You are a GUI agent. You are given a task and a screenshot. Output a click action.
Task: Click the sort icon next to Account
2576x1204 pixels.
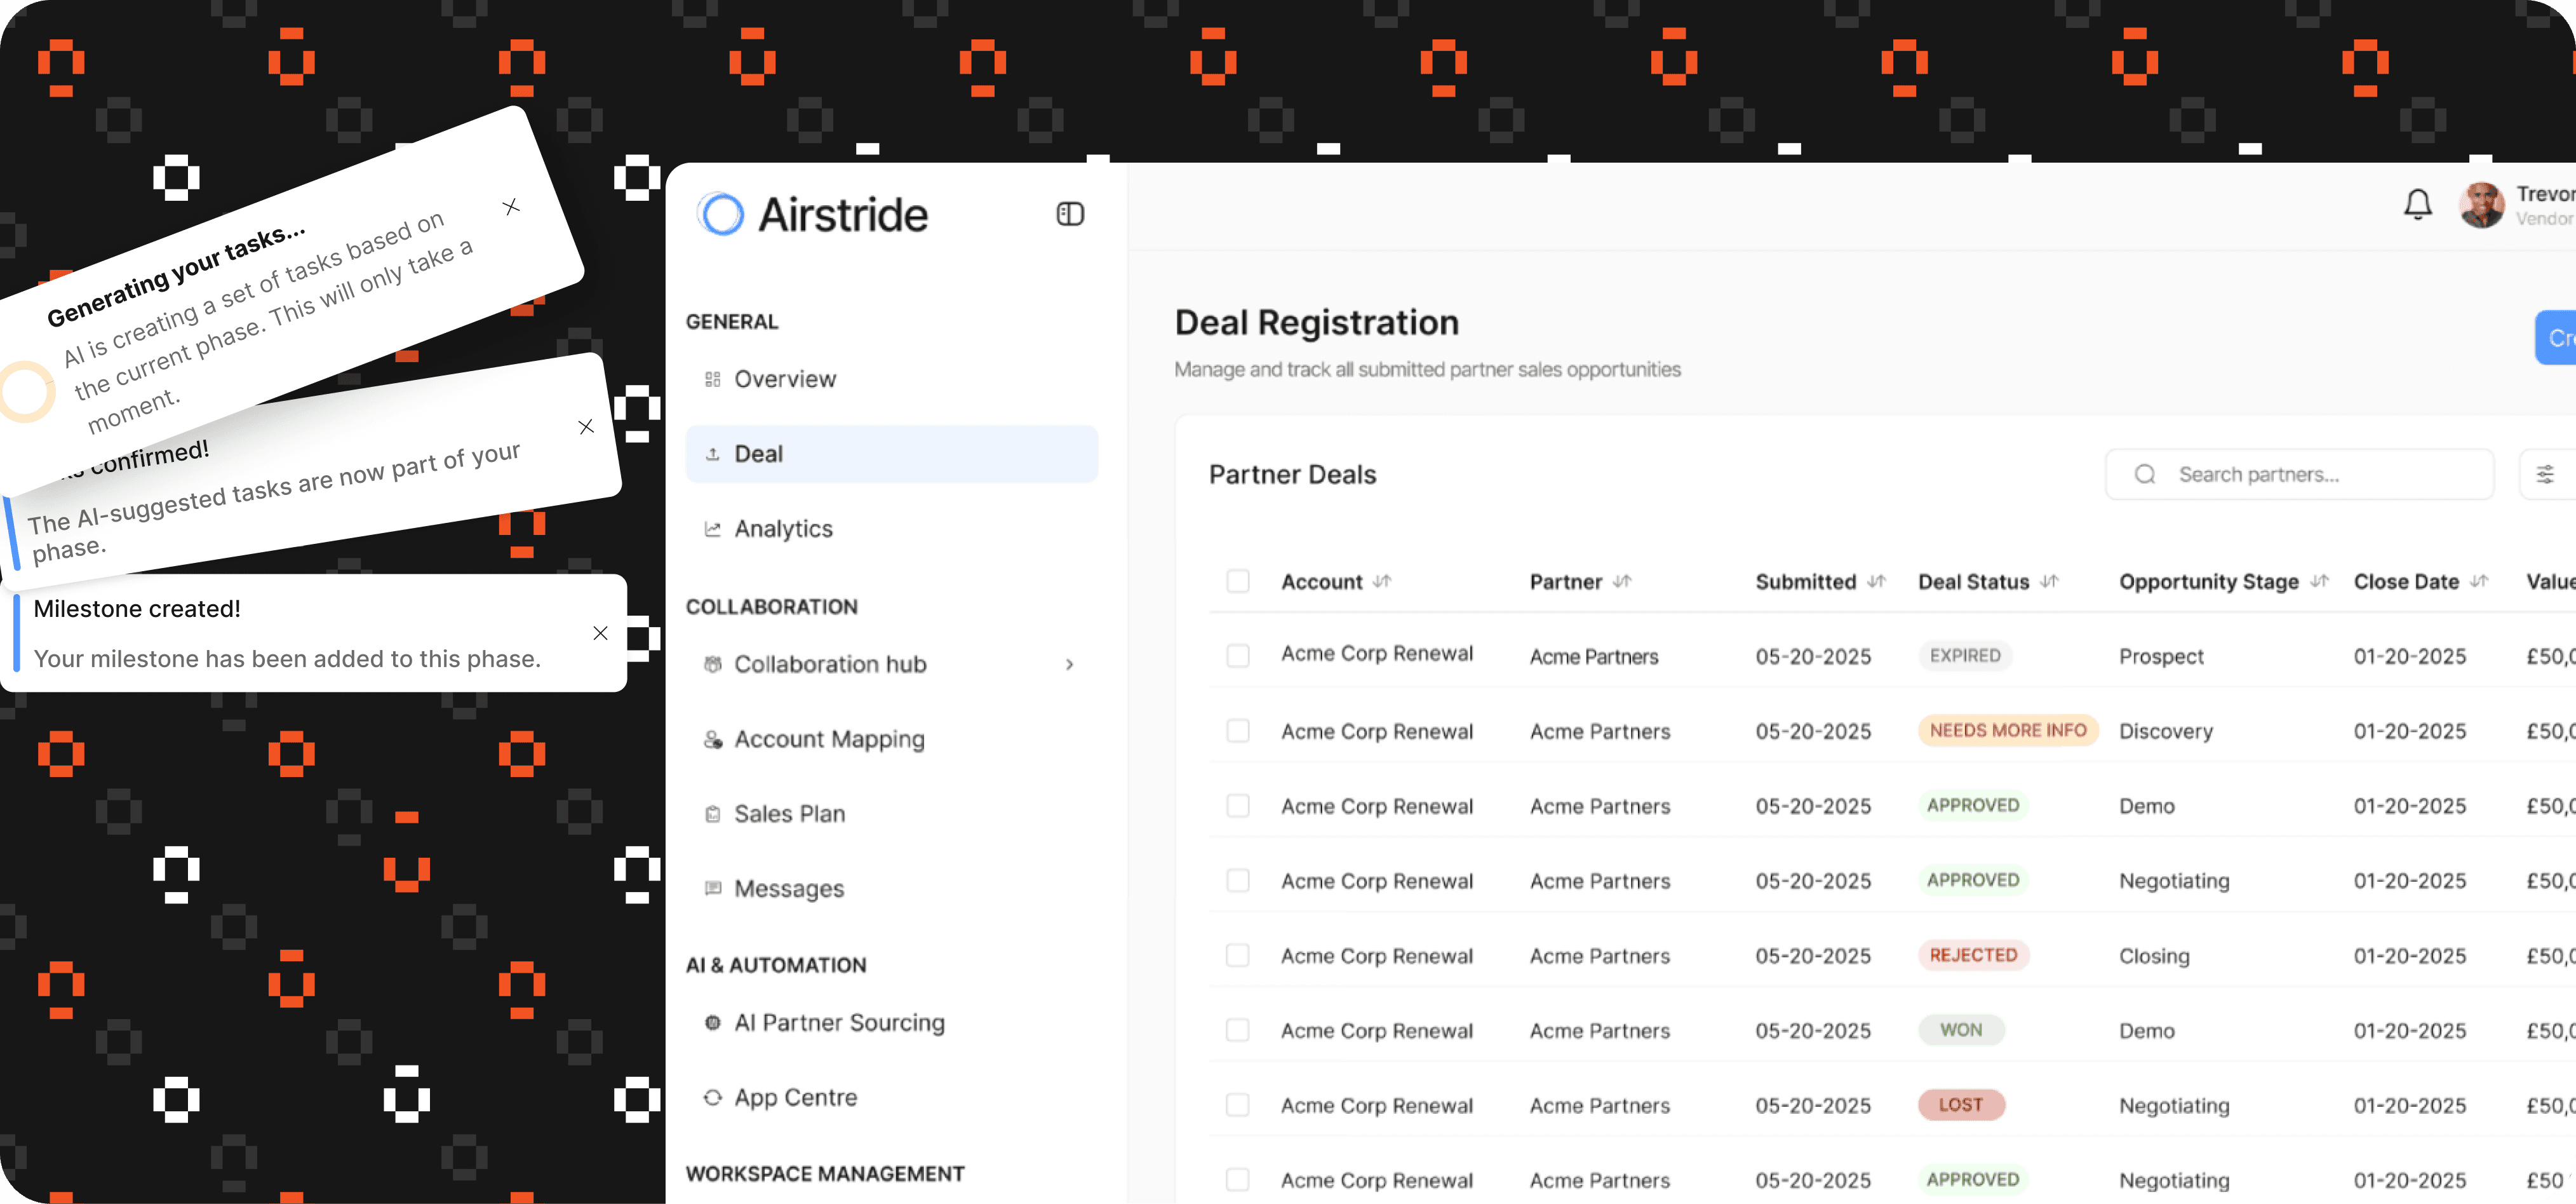click(x=1382, y=581)
